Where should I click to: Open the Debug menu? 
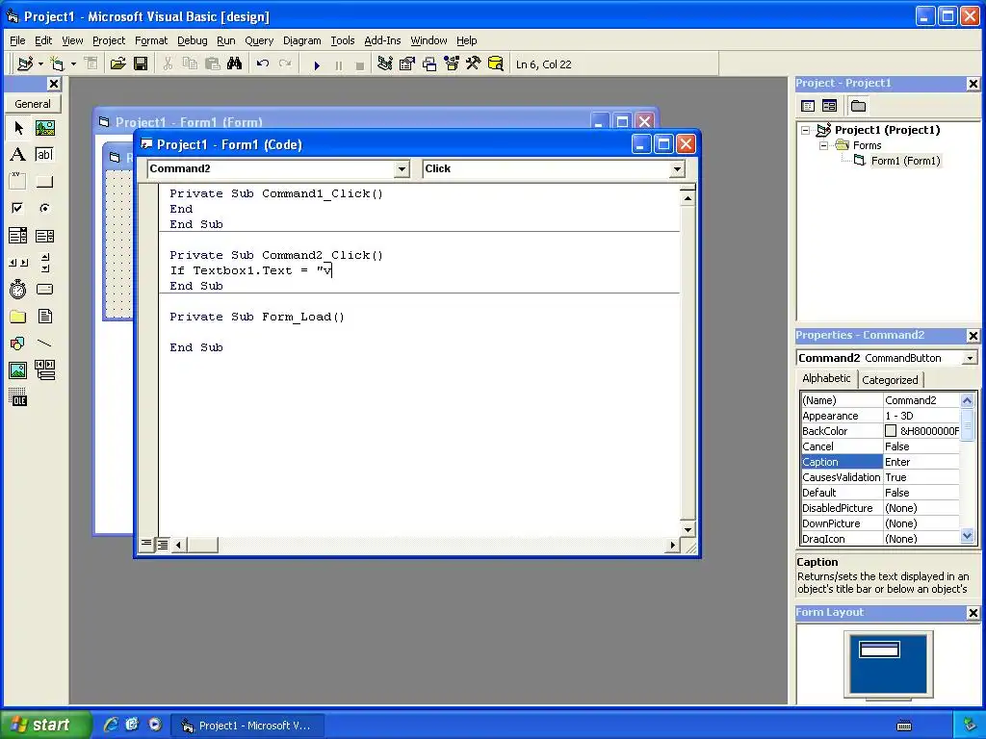[x=192, y=40]
